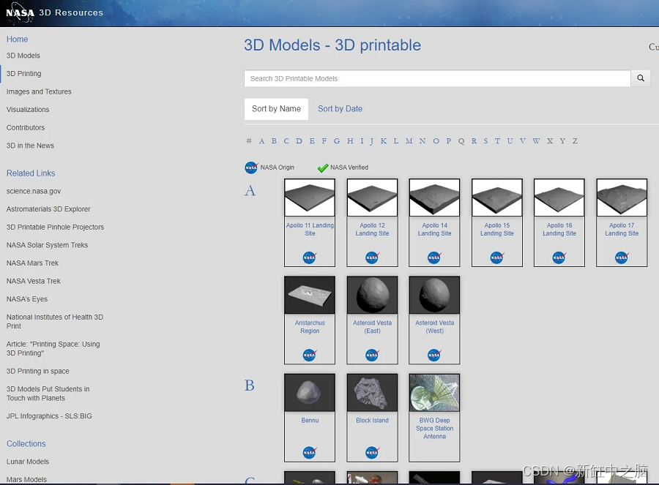Open science.nasa.gov related link
This screenshot has height=485, width=659.
pos(34,191)
